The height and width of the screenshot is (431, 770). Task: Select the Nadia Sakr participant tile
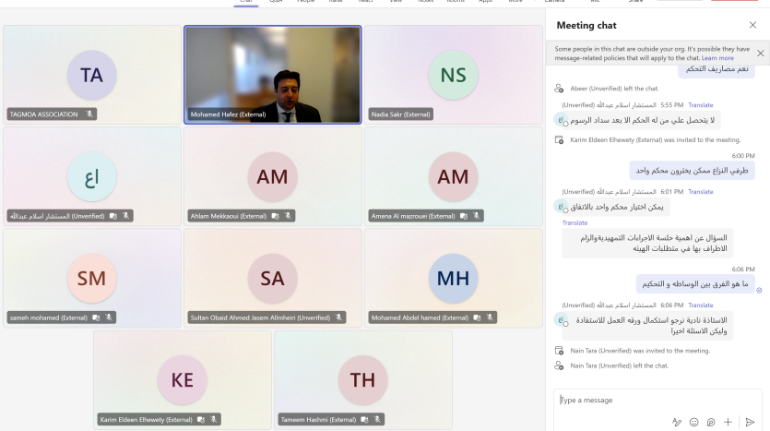pos(453,74)
